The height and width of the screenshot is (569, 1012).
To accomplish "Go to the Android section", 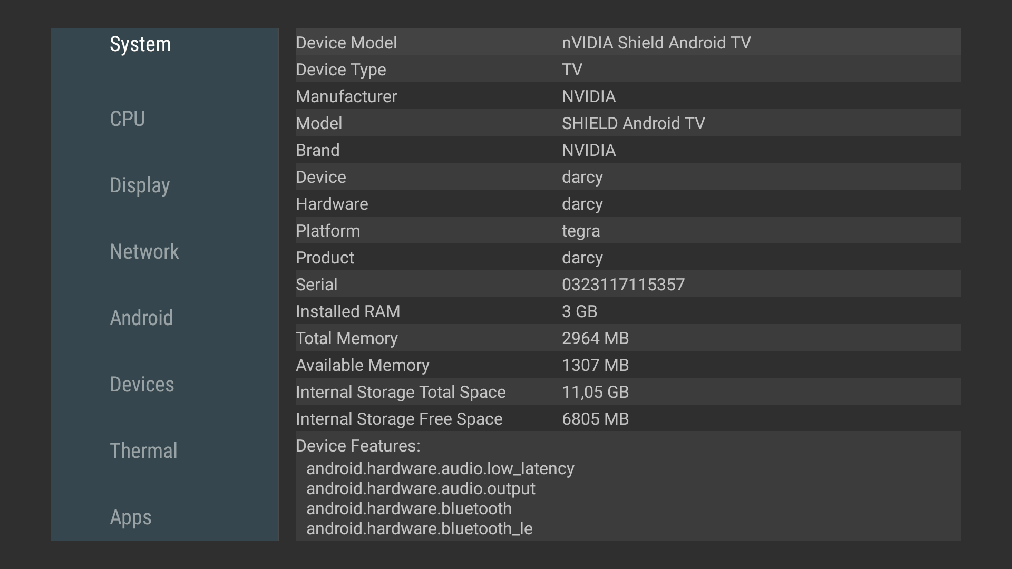I will point(141,318).
